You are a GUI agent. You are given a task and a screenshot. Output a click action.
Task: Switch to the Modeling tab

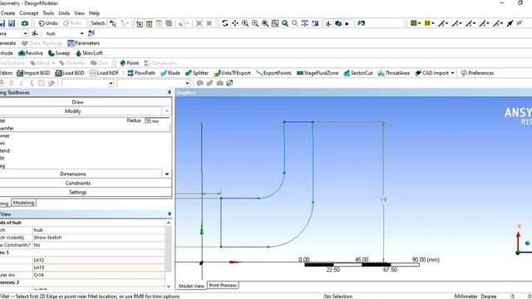(x=23, y=203)
